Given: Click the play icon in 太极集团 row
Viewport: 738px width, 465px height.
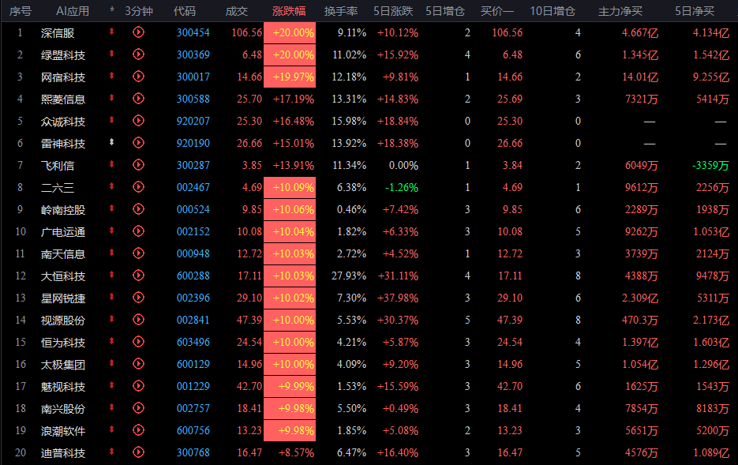Looking at the screenshot, I should (x=138, y=364).
